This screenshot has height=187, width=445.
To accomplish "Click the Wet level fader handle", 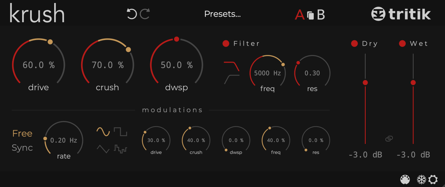I will tap(413, 82).
